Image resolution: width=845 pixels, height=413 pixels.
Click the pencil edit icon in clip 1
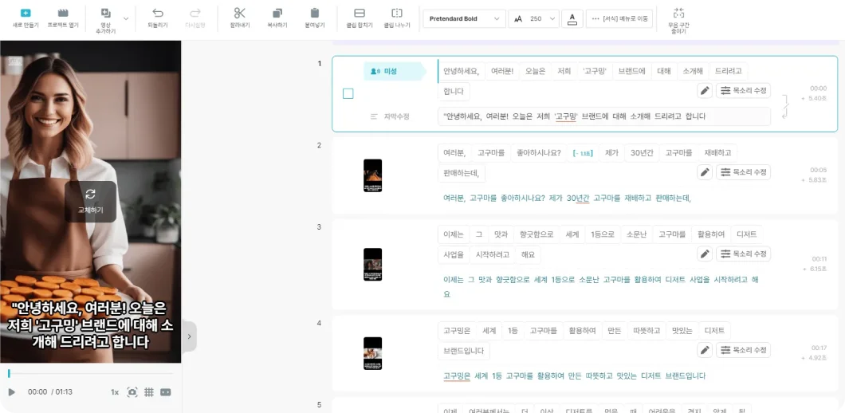[705, 91]
